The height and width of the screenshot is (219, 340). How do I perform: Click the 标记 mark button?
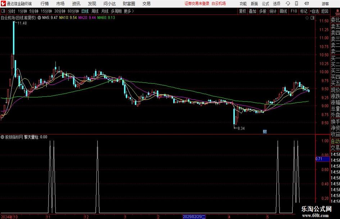coord(304,11)
